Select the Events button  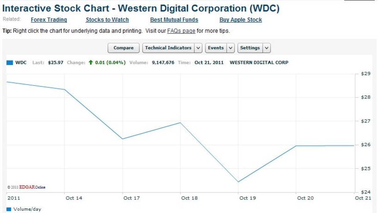pyautogui.click(x=216, y=48)
